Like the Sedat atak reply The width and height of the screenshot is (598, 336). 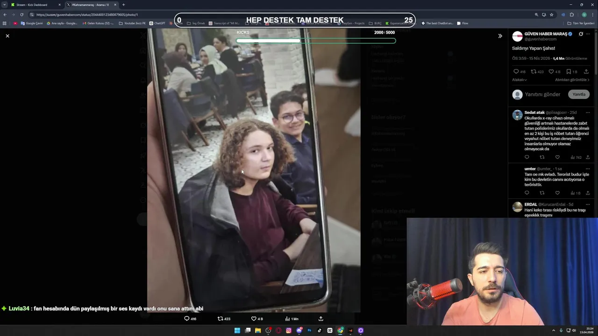pyautogui.click(x=557, y=157)
